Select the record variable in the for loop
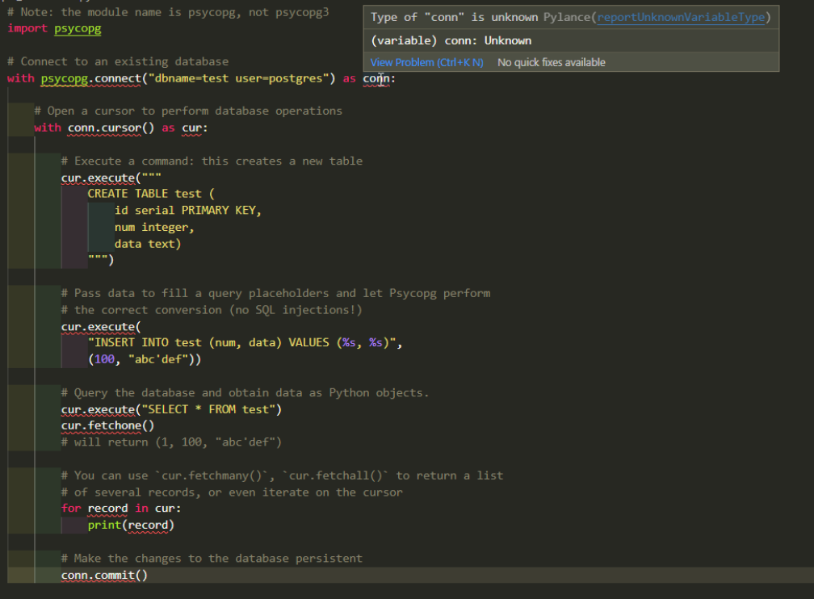The width and height of the screenshot is (814, 599). tap(107, 508)
